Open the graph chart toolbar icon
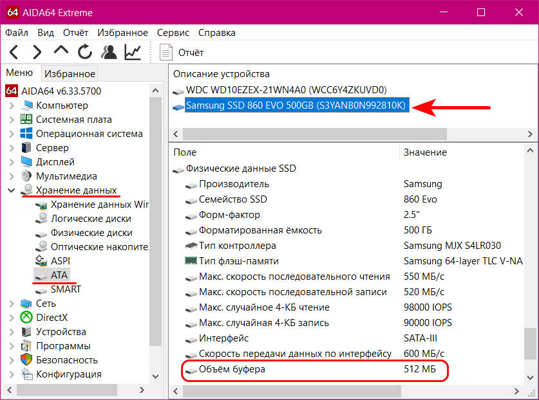This screenshot has width=539, height=400. point(133,53)
